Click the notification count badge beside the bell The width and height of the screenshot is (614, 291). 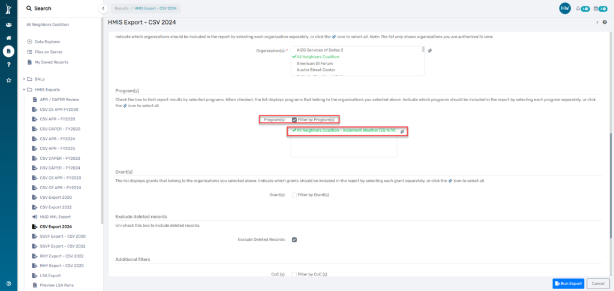[585, 8]
